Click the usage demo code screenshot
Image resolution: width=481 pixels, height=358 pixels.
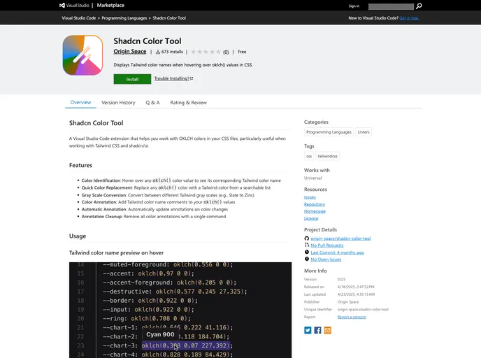[180, 310]
